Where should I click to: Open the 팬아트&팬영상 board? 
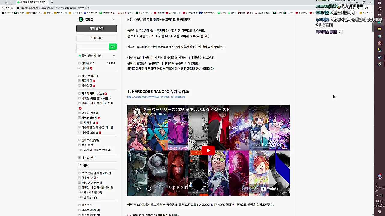[x=90, y=140]
